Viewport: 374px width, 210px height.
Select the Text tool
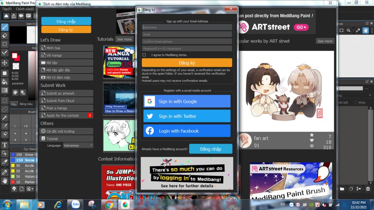point(4,145)
